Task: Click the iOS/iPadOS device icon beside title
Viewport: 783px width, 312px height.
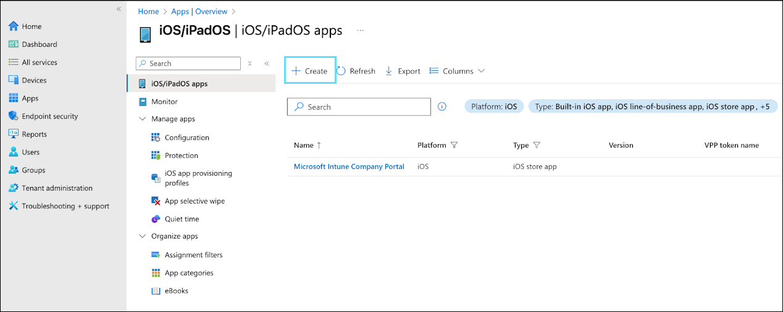Action: tap(145, 34)
